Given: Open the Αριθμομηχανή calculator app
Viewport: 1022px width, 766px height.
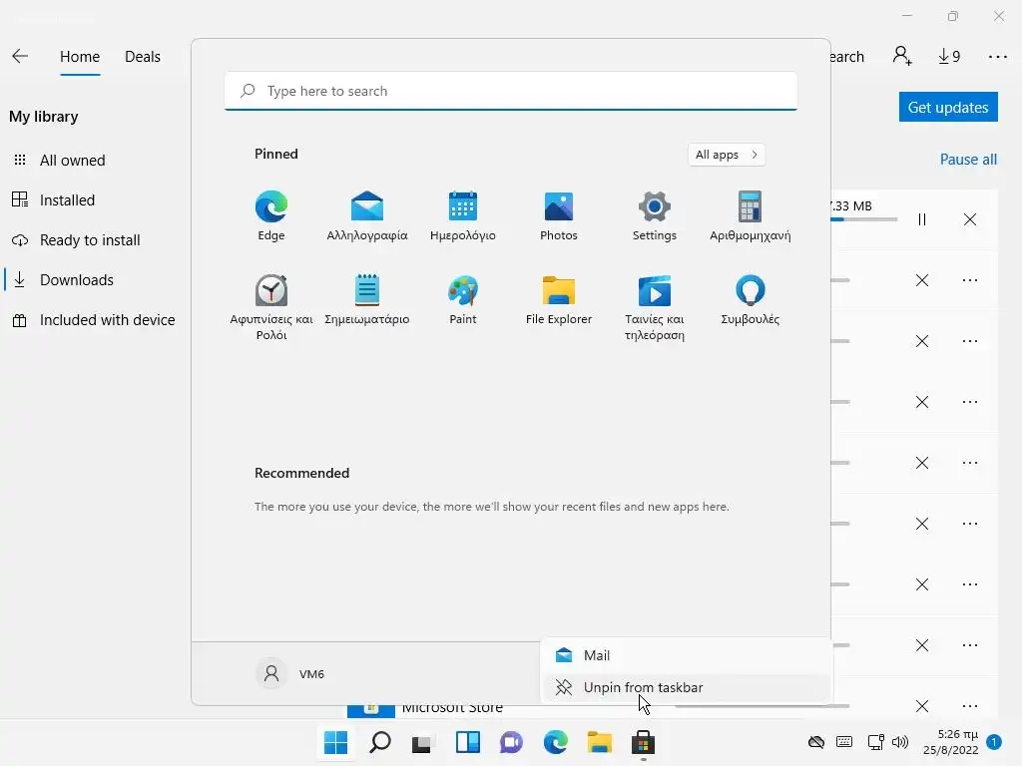Looking at the screenshot, I should coord(751,215).
